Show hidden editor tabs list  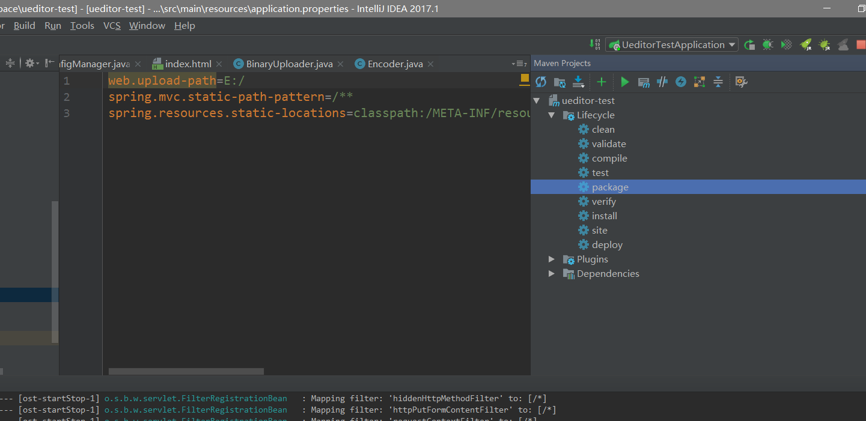pyautogui.click(x=519, y=64)
